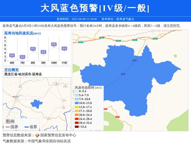Image resolution: width=191 pixels, height=149 pixels.
Task: Select the 10.8~13.8 blue legend swatch
Action: (x=76, y=103)
